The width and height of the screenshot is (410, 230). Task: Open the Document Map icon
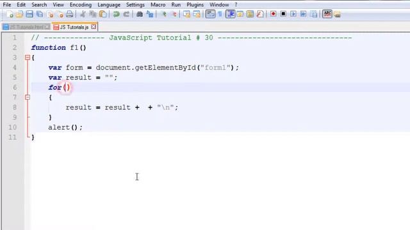(250, 14)
